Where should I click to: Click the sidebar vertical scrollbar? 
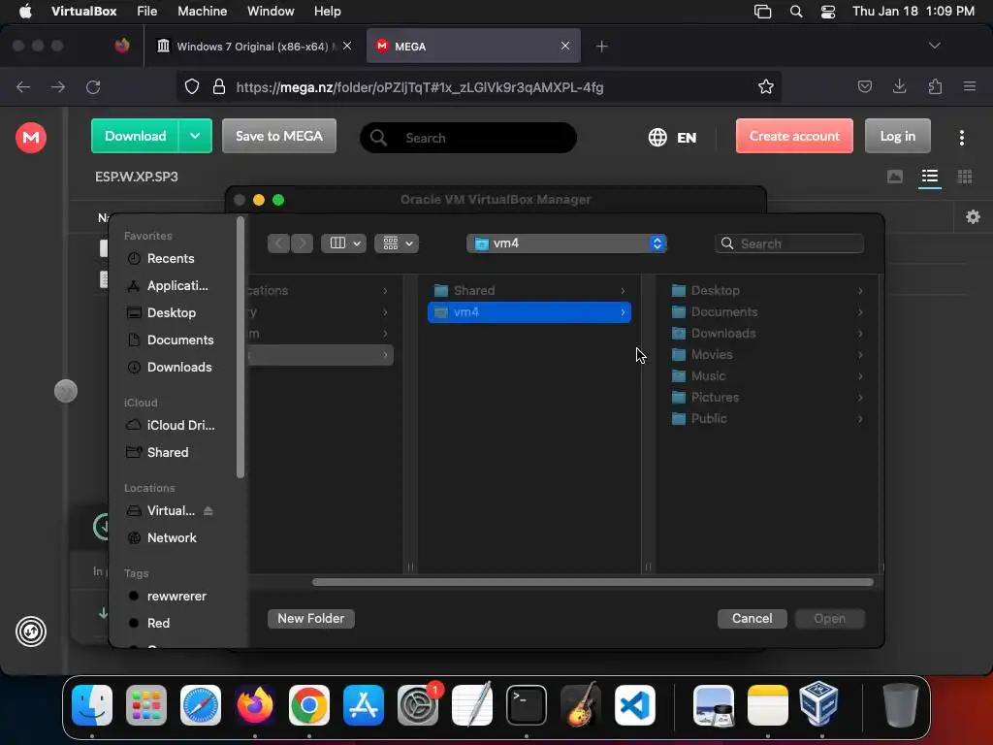tap(240, 347)
